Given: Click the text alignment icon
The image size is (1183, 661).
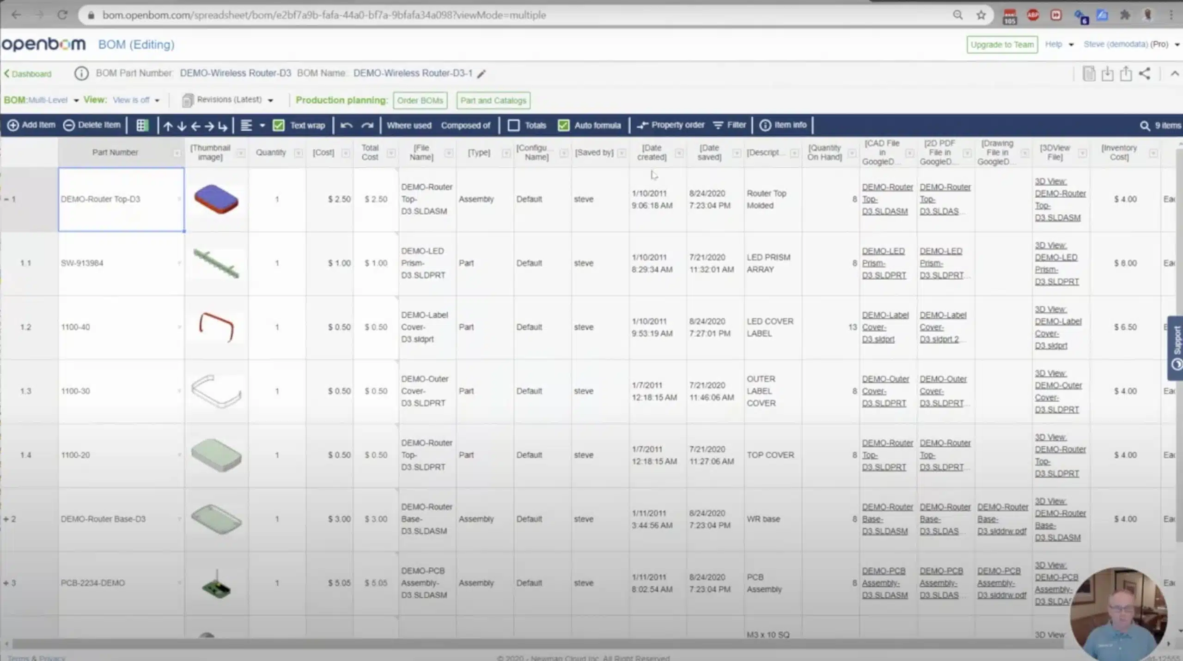Looking at the screenshot, I should click(x=246, y=125).
